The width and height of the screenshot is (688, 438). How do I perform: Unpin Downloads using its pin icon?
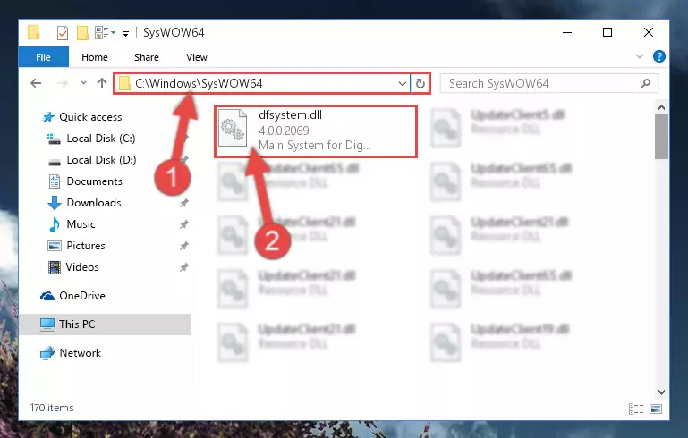coord(183,203)
